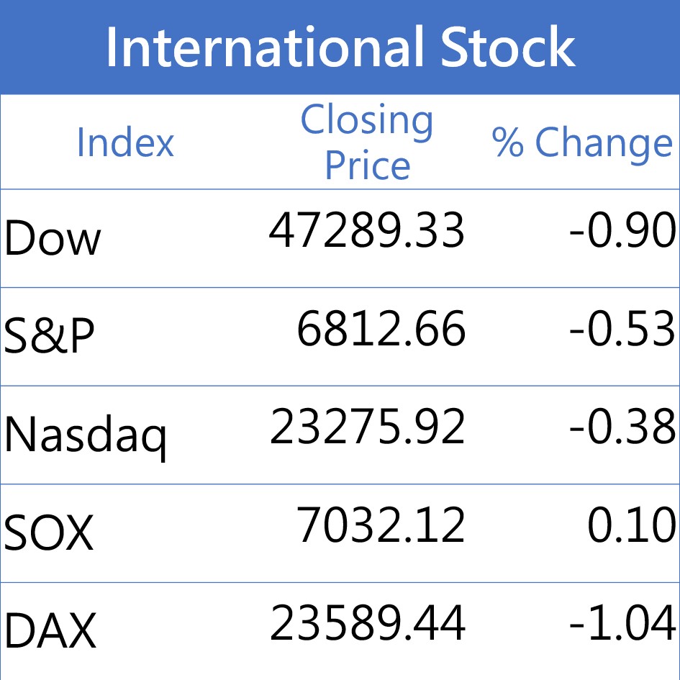This screenshot has height=680, width=680.
Task: Select the DAX index row label
Action: [50, 631]
